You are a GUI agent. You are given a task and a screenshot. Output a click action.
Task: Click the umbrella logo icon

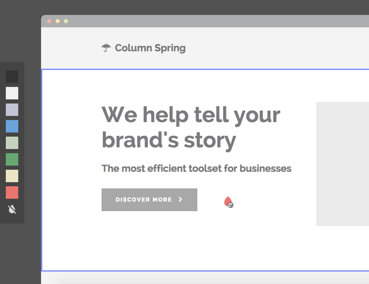(106, 48)
